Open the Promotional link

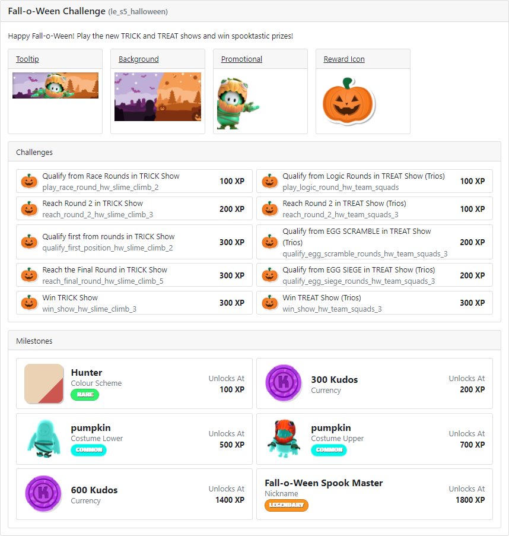(x=241, y=59)
